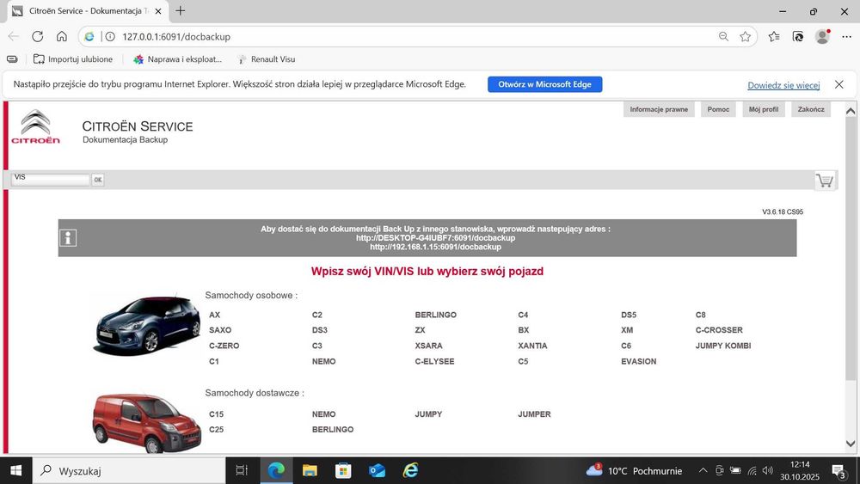Click scrollbar down arrow
The image size is (860, 484).
(x=851, y=444)
